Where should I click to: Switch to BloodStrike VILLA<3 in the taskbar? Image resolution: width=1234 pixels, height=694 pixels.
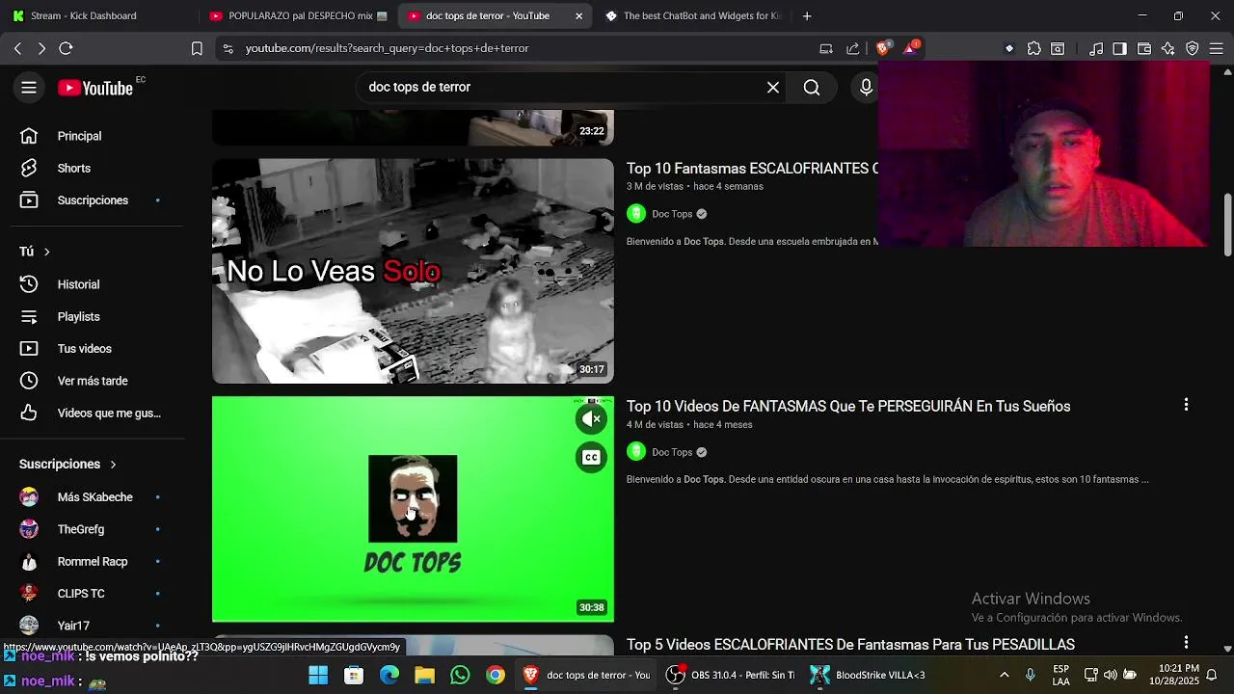[x=868, y=675]
